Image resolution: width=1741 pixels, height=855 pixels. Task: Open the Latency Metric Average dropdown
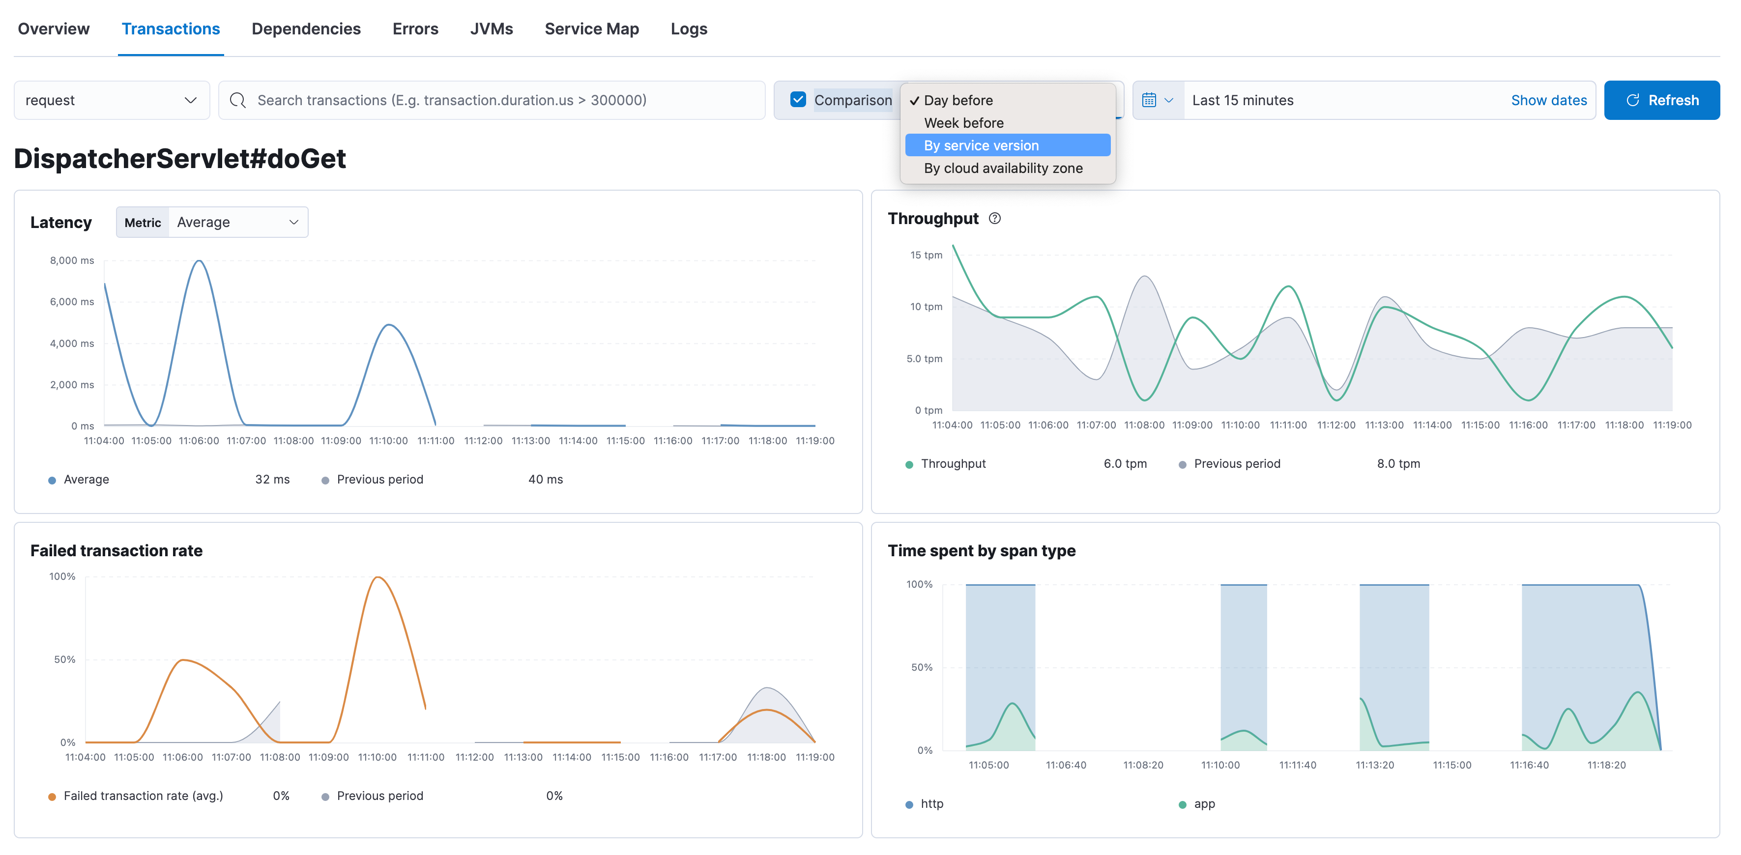click(x=237, y=222)
